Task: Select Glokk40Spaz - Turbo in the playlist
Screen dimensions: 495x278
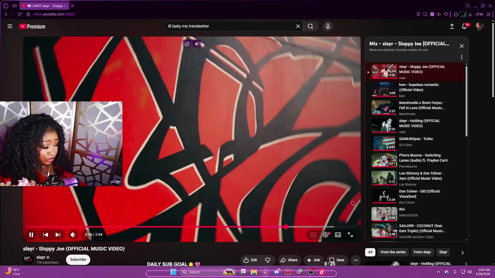Action: tap(416, 143)
